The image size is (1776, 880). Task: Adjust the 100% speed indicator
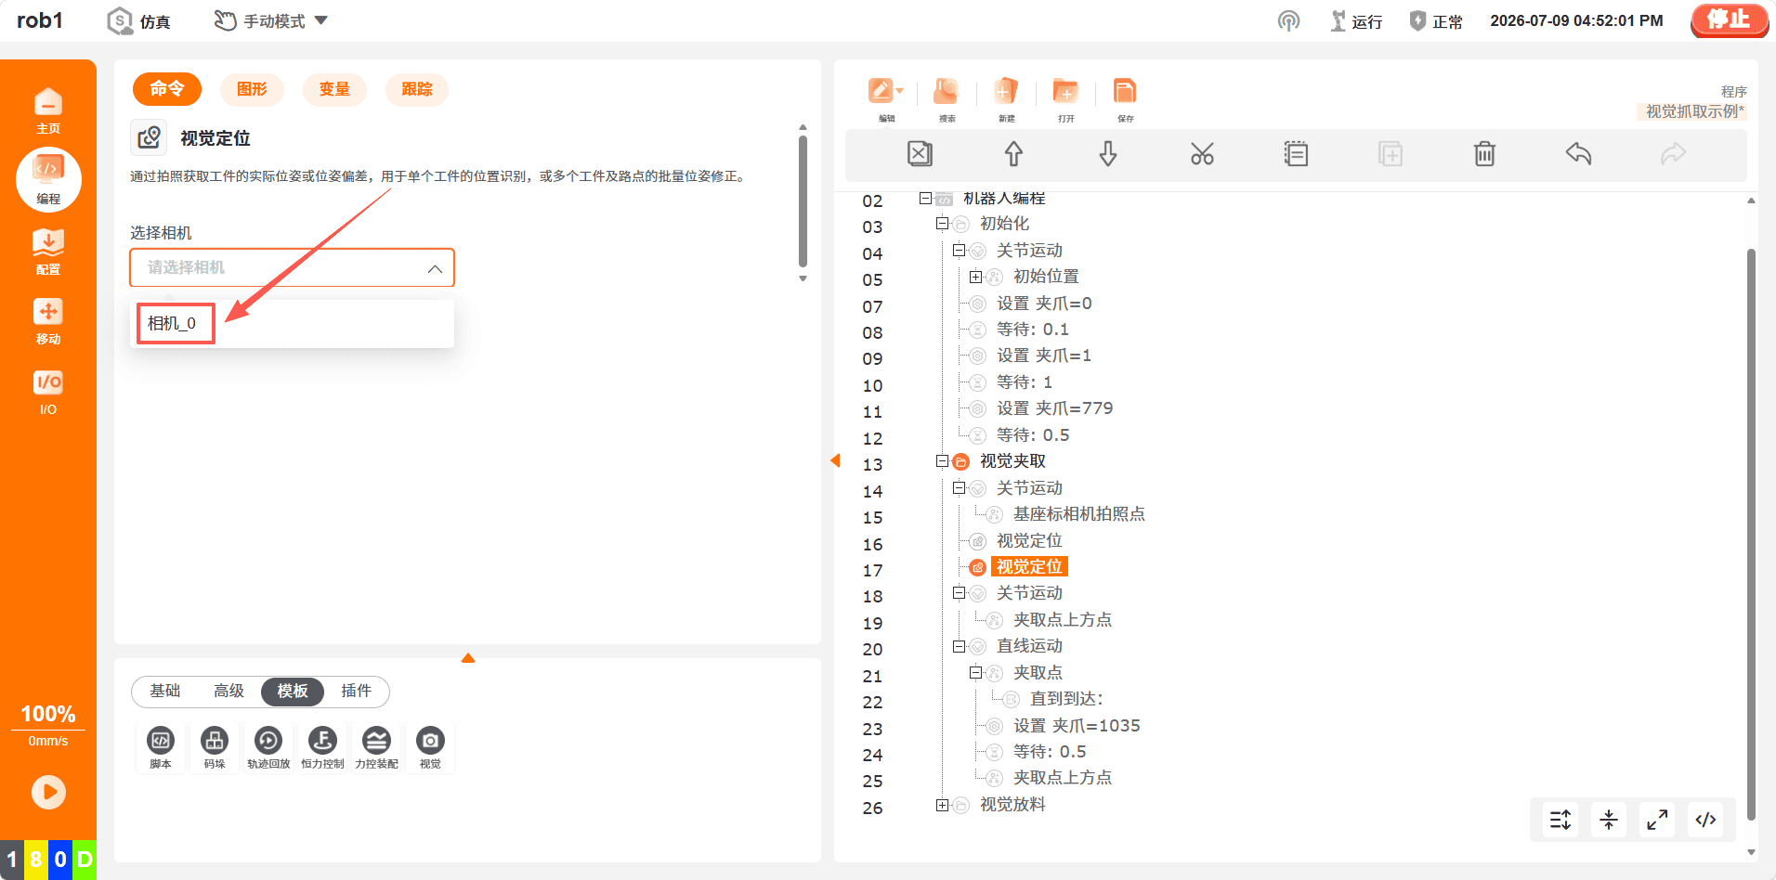48,714
